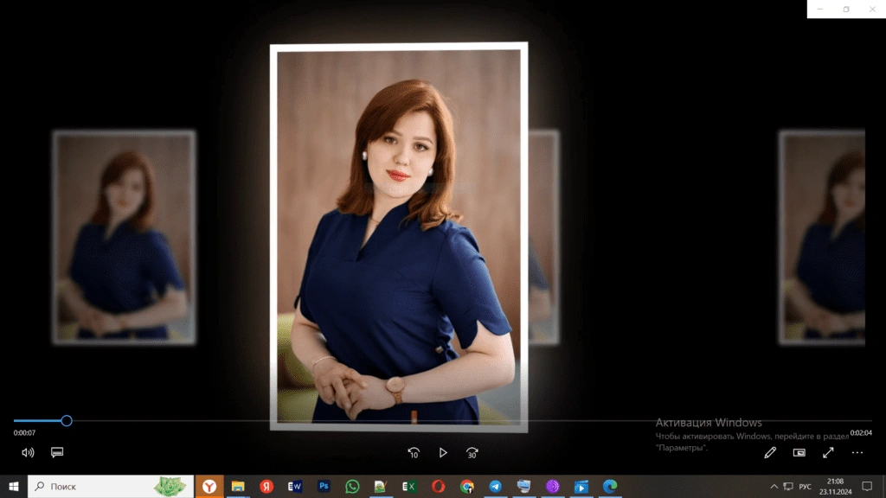Skip forward 30 seconds
Screen dimensions: 886x498
[472, 452]
